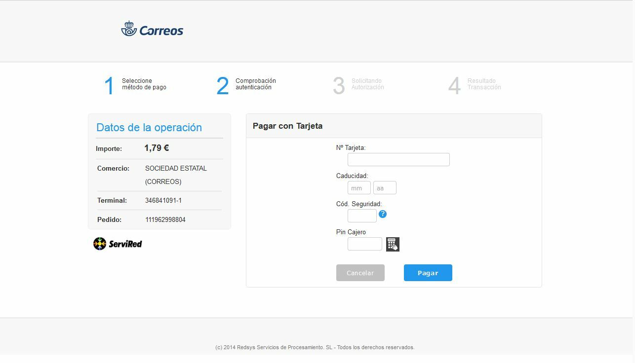This screenshot has width=635, height=363.
Task: Click the expiry month (mm) field
Action: pyautogui.click(x=359, y=188)
